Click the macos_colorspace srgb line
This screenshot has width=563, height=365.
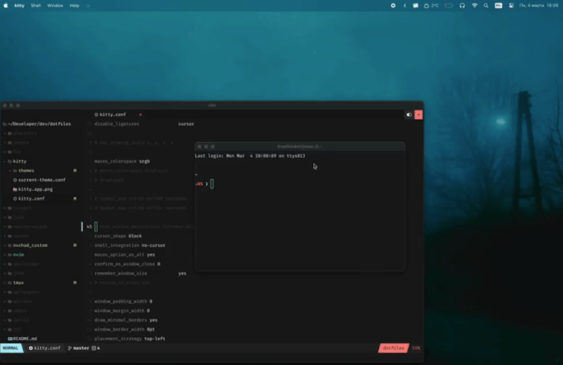(122, 161)
